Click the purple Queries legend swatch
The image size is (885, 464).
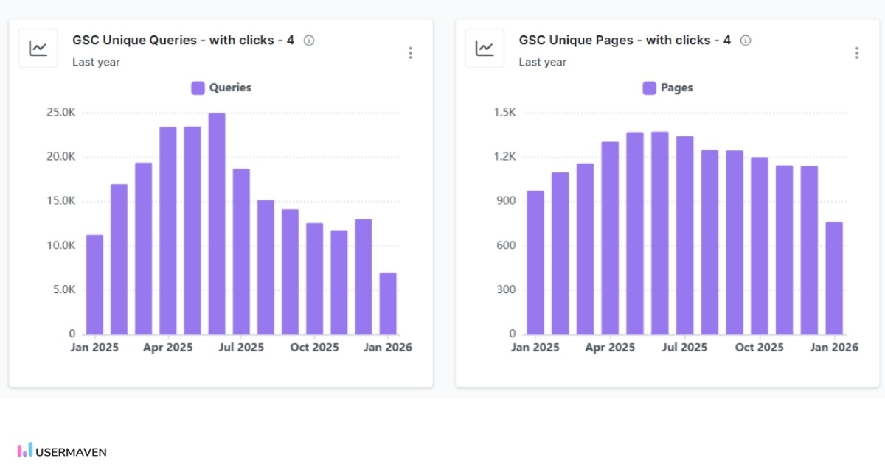tap(198, 87)
